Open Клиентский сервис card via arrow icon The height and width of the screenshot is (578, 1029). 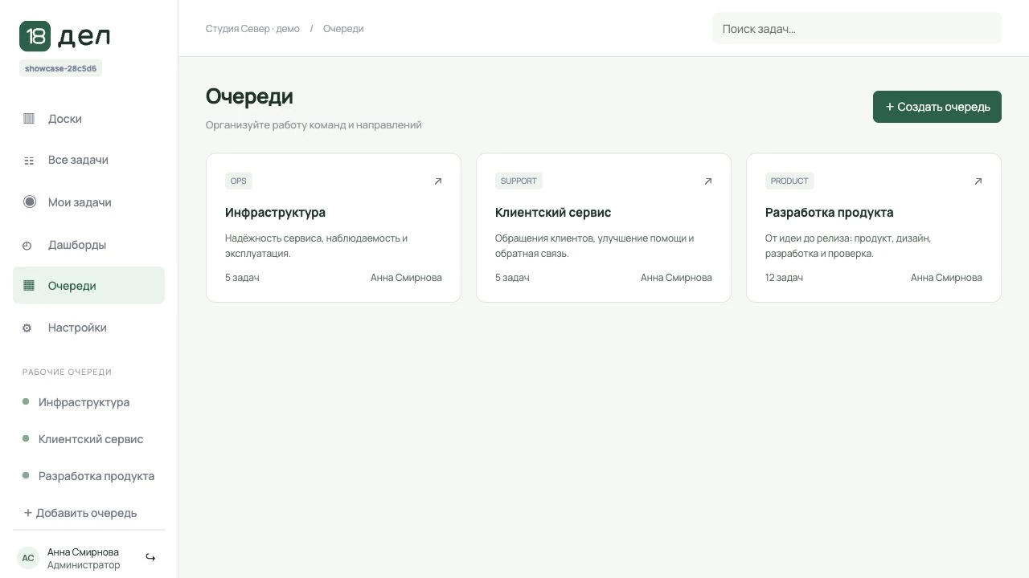pyautogui.click(x=708, y=181)
